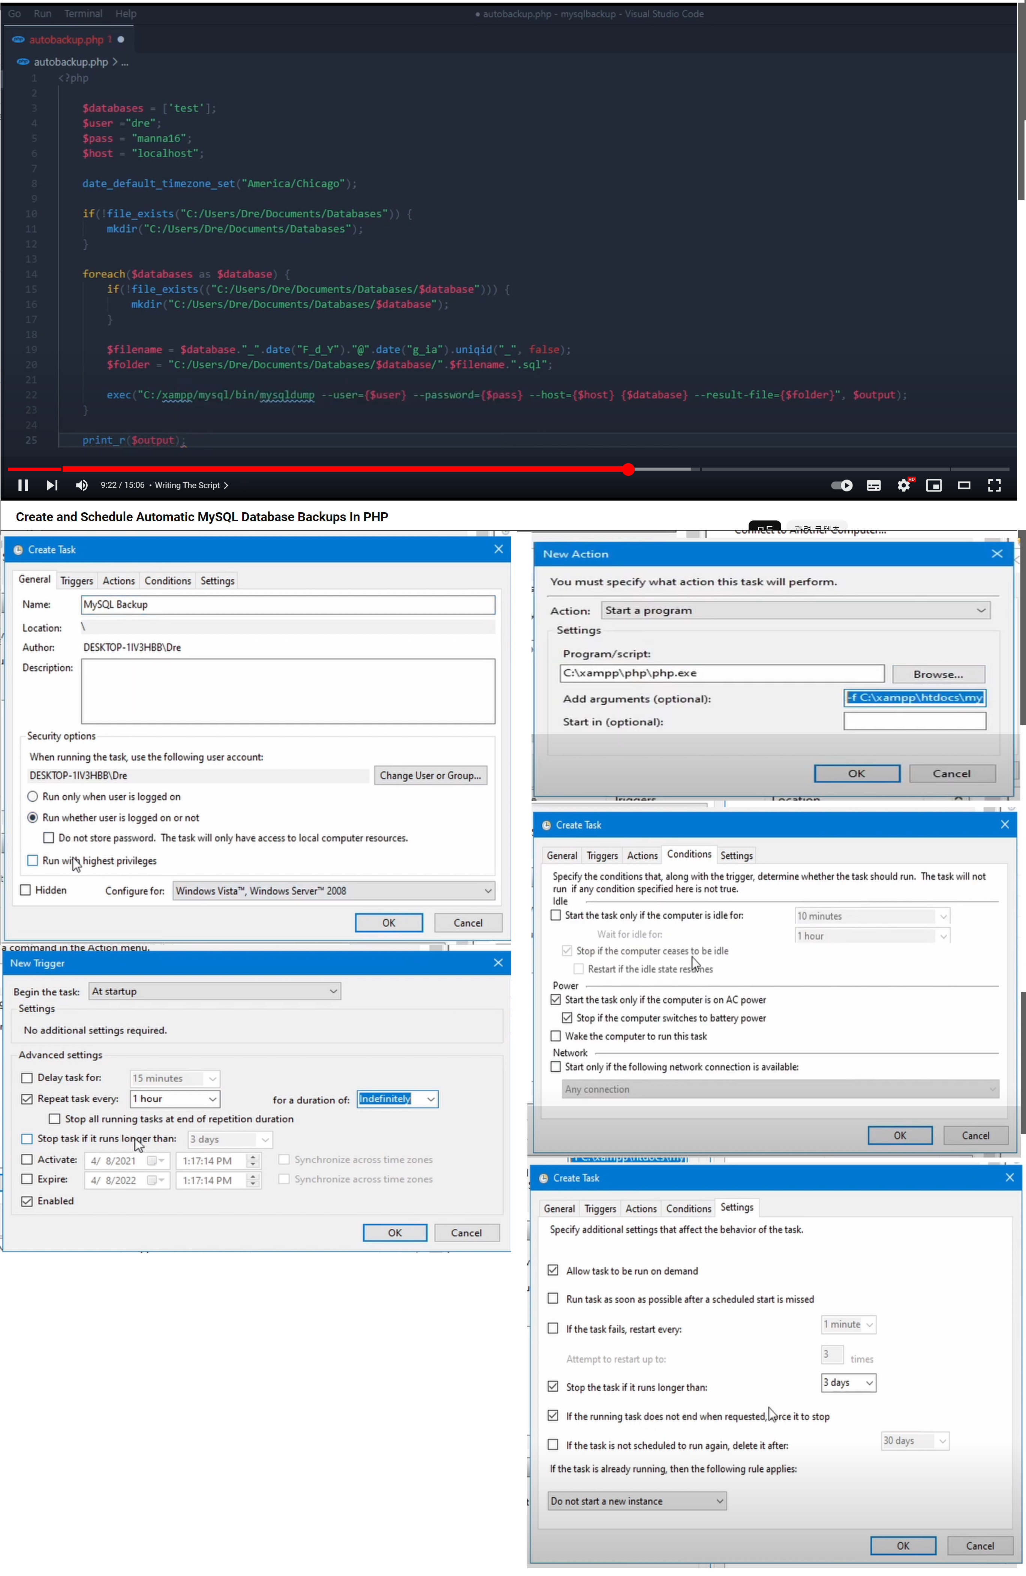Open Begin the task dropdown
Viewport: 1026px width, 1576px height.
click(x=215, y=991)
